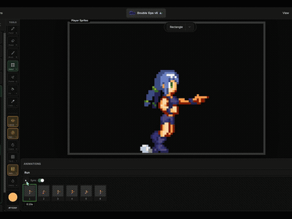Viewport: 292px width, 219px height.
Task: Click the left panel vertical scrollbar
Action: 4,112
